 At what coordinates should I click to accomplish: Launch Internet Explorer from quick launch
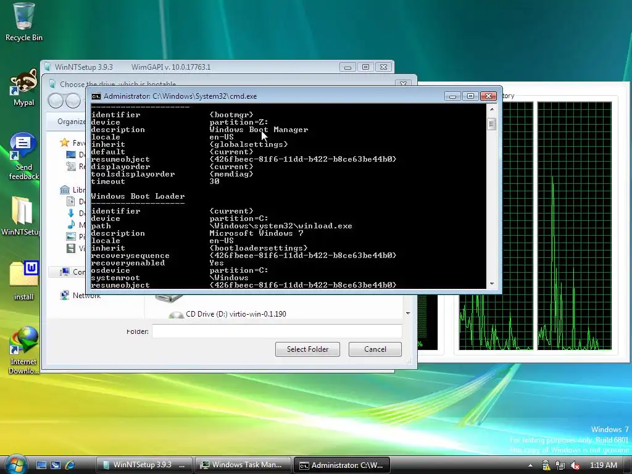click(70, 465)
